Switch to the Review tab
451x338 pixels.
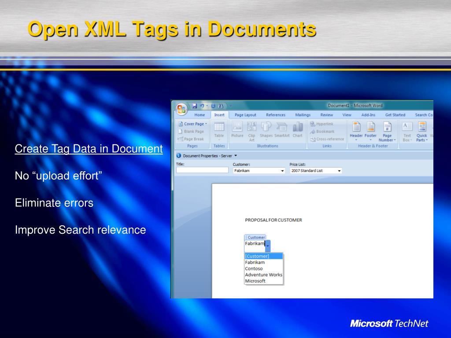click(x=327, y=115)
